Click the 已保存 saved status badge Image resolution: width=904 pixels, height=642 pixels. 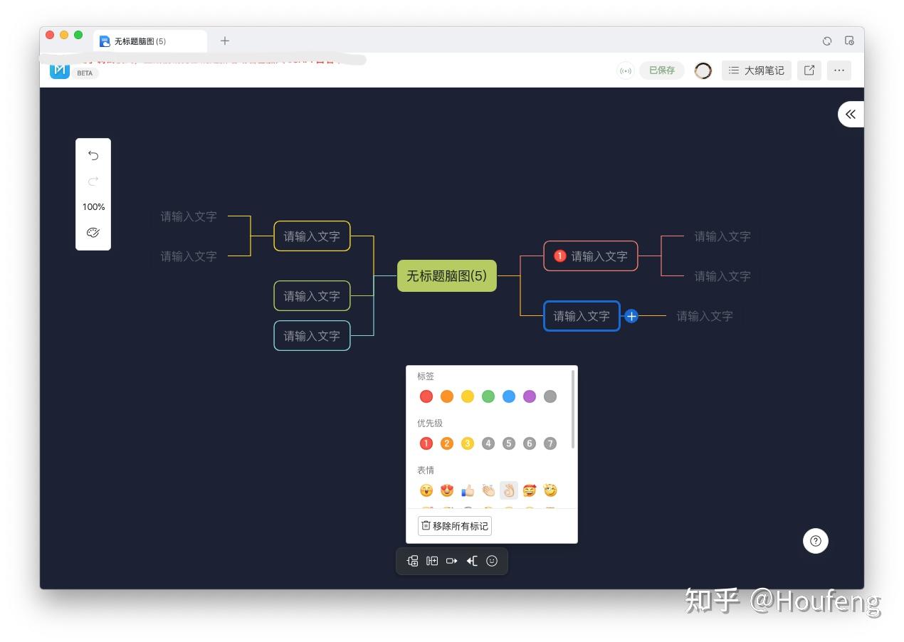point(661,70)
